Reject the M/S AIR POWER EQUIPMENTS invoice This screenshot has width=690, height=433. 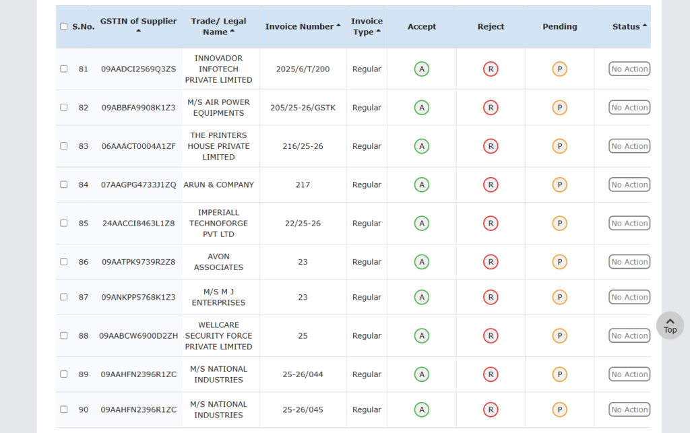click(x=491, y=108)
